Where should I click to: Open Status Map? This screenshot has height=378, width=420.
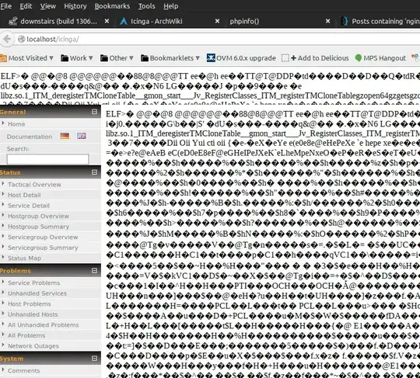24,258
